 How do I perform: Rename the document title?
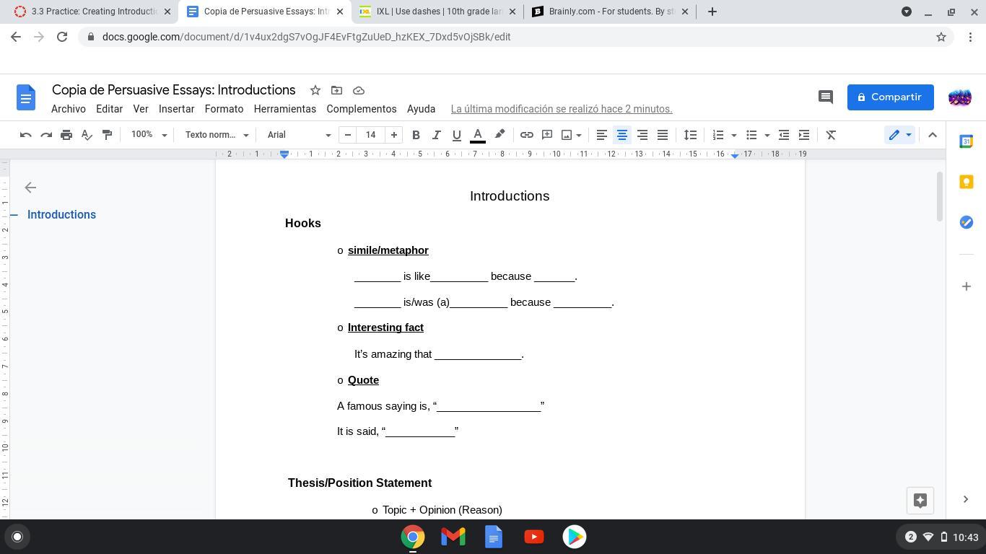[x=174, y=90]
